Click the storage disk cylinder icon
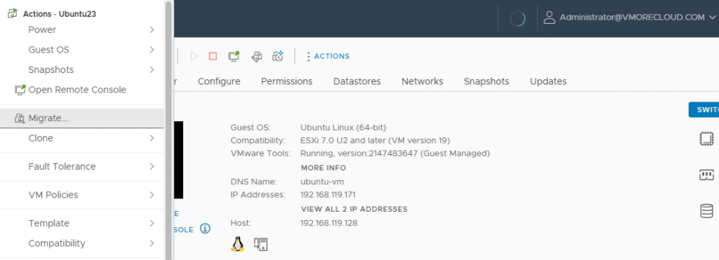Screen dimensions: 719x260 [706, 211]
